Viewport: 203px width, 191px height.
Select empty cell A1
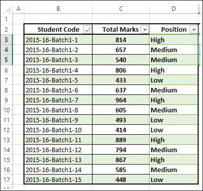pos(18,19)
